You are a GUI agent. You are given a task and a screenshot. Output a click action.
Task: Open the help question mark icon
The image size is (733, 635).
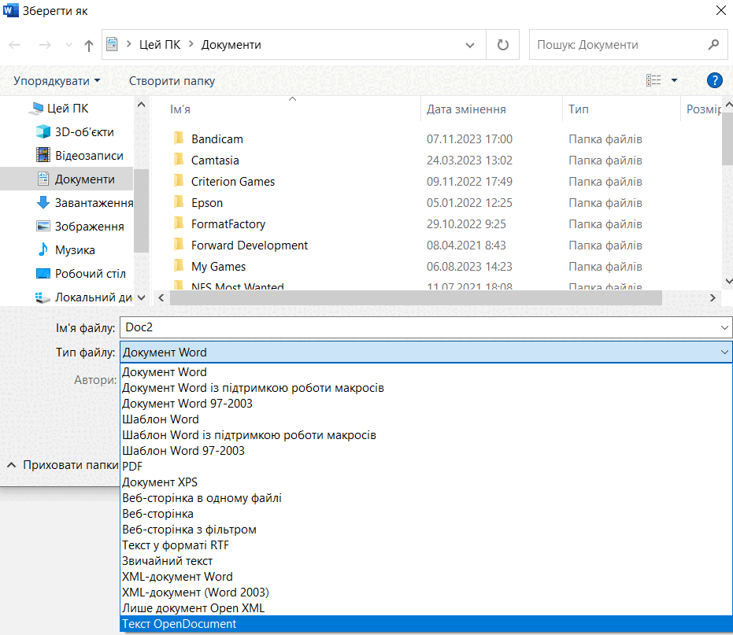(714, 80)
